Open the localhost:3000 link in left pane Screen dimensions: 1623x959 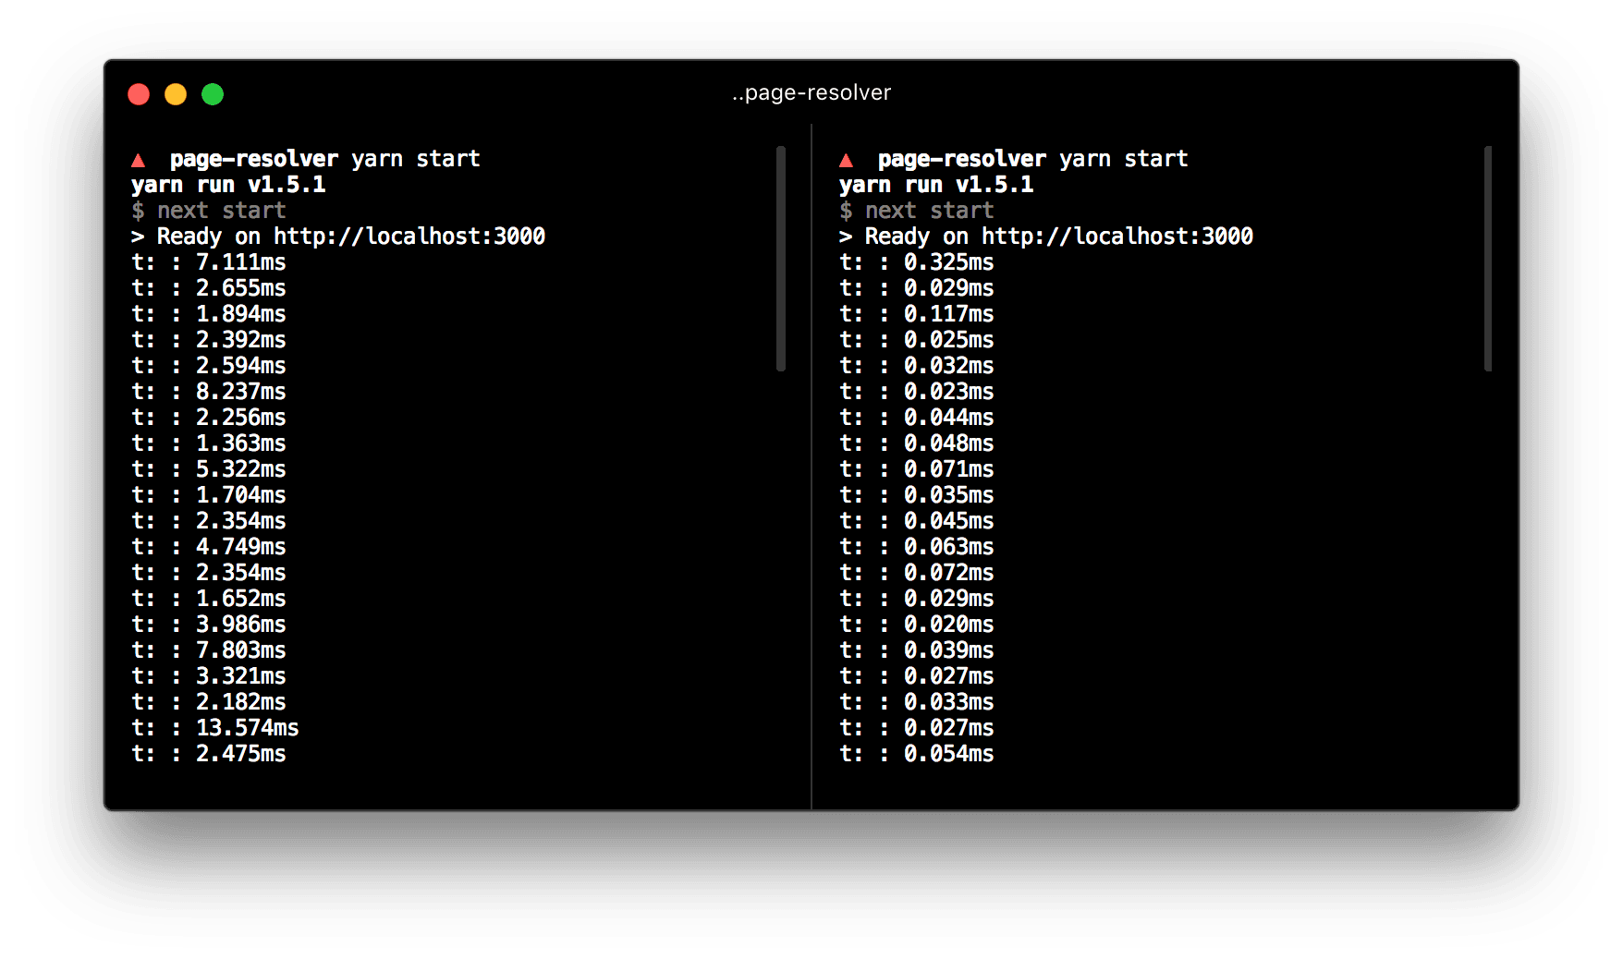tap(409, 237)
